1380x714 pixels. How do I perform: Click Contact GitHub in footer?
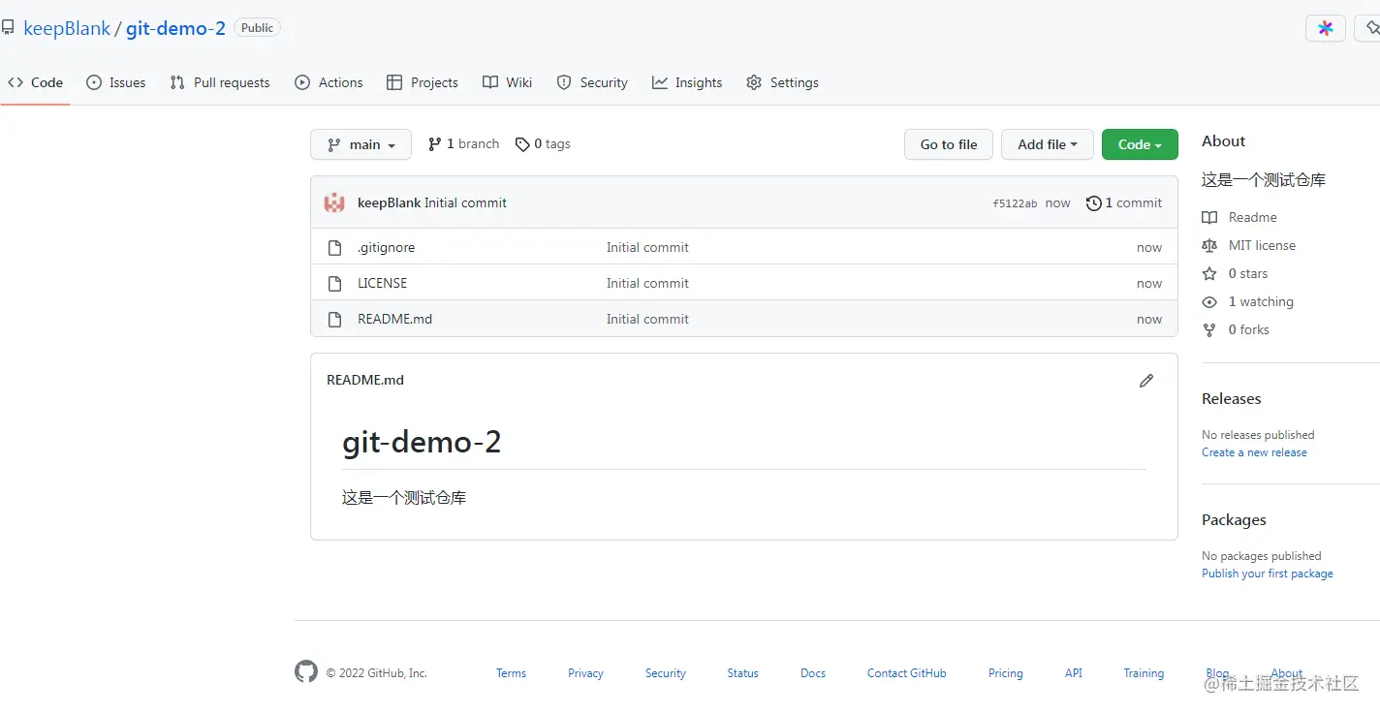[906, 673]
